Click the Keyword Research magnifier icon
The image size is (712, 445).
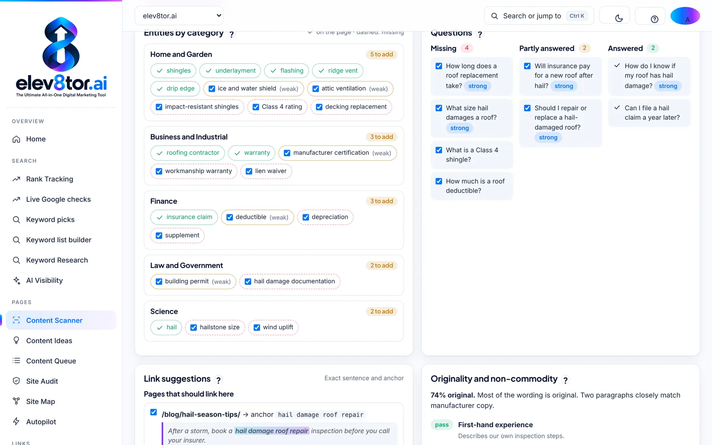pos(16,260)
